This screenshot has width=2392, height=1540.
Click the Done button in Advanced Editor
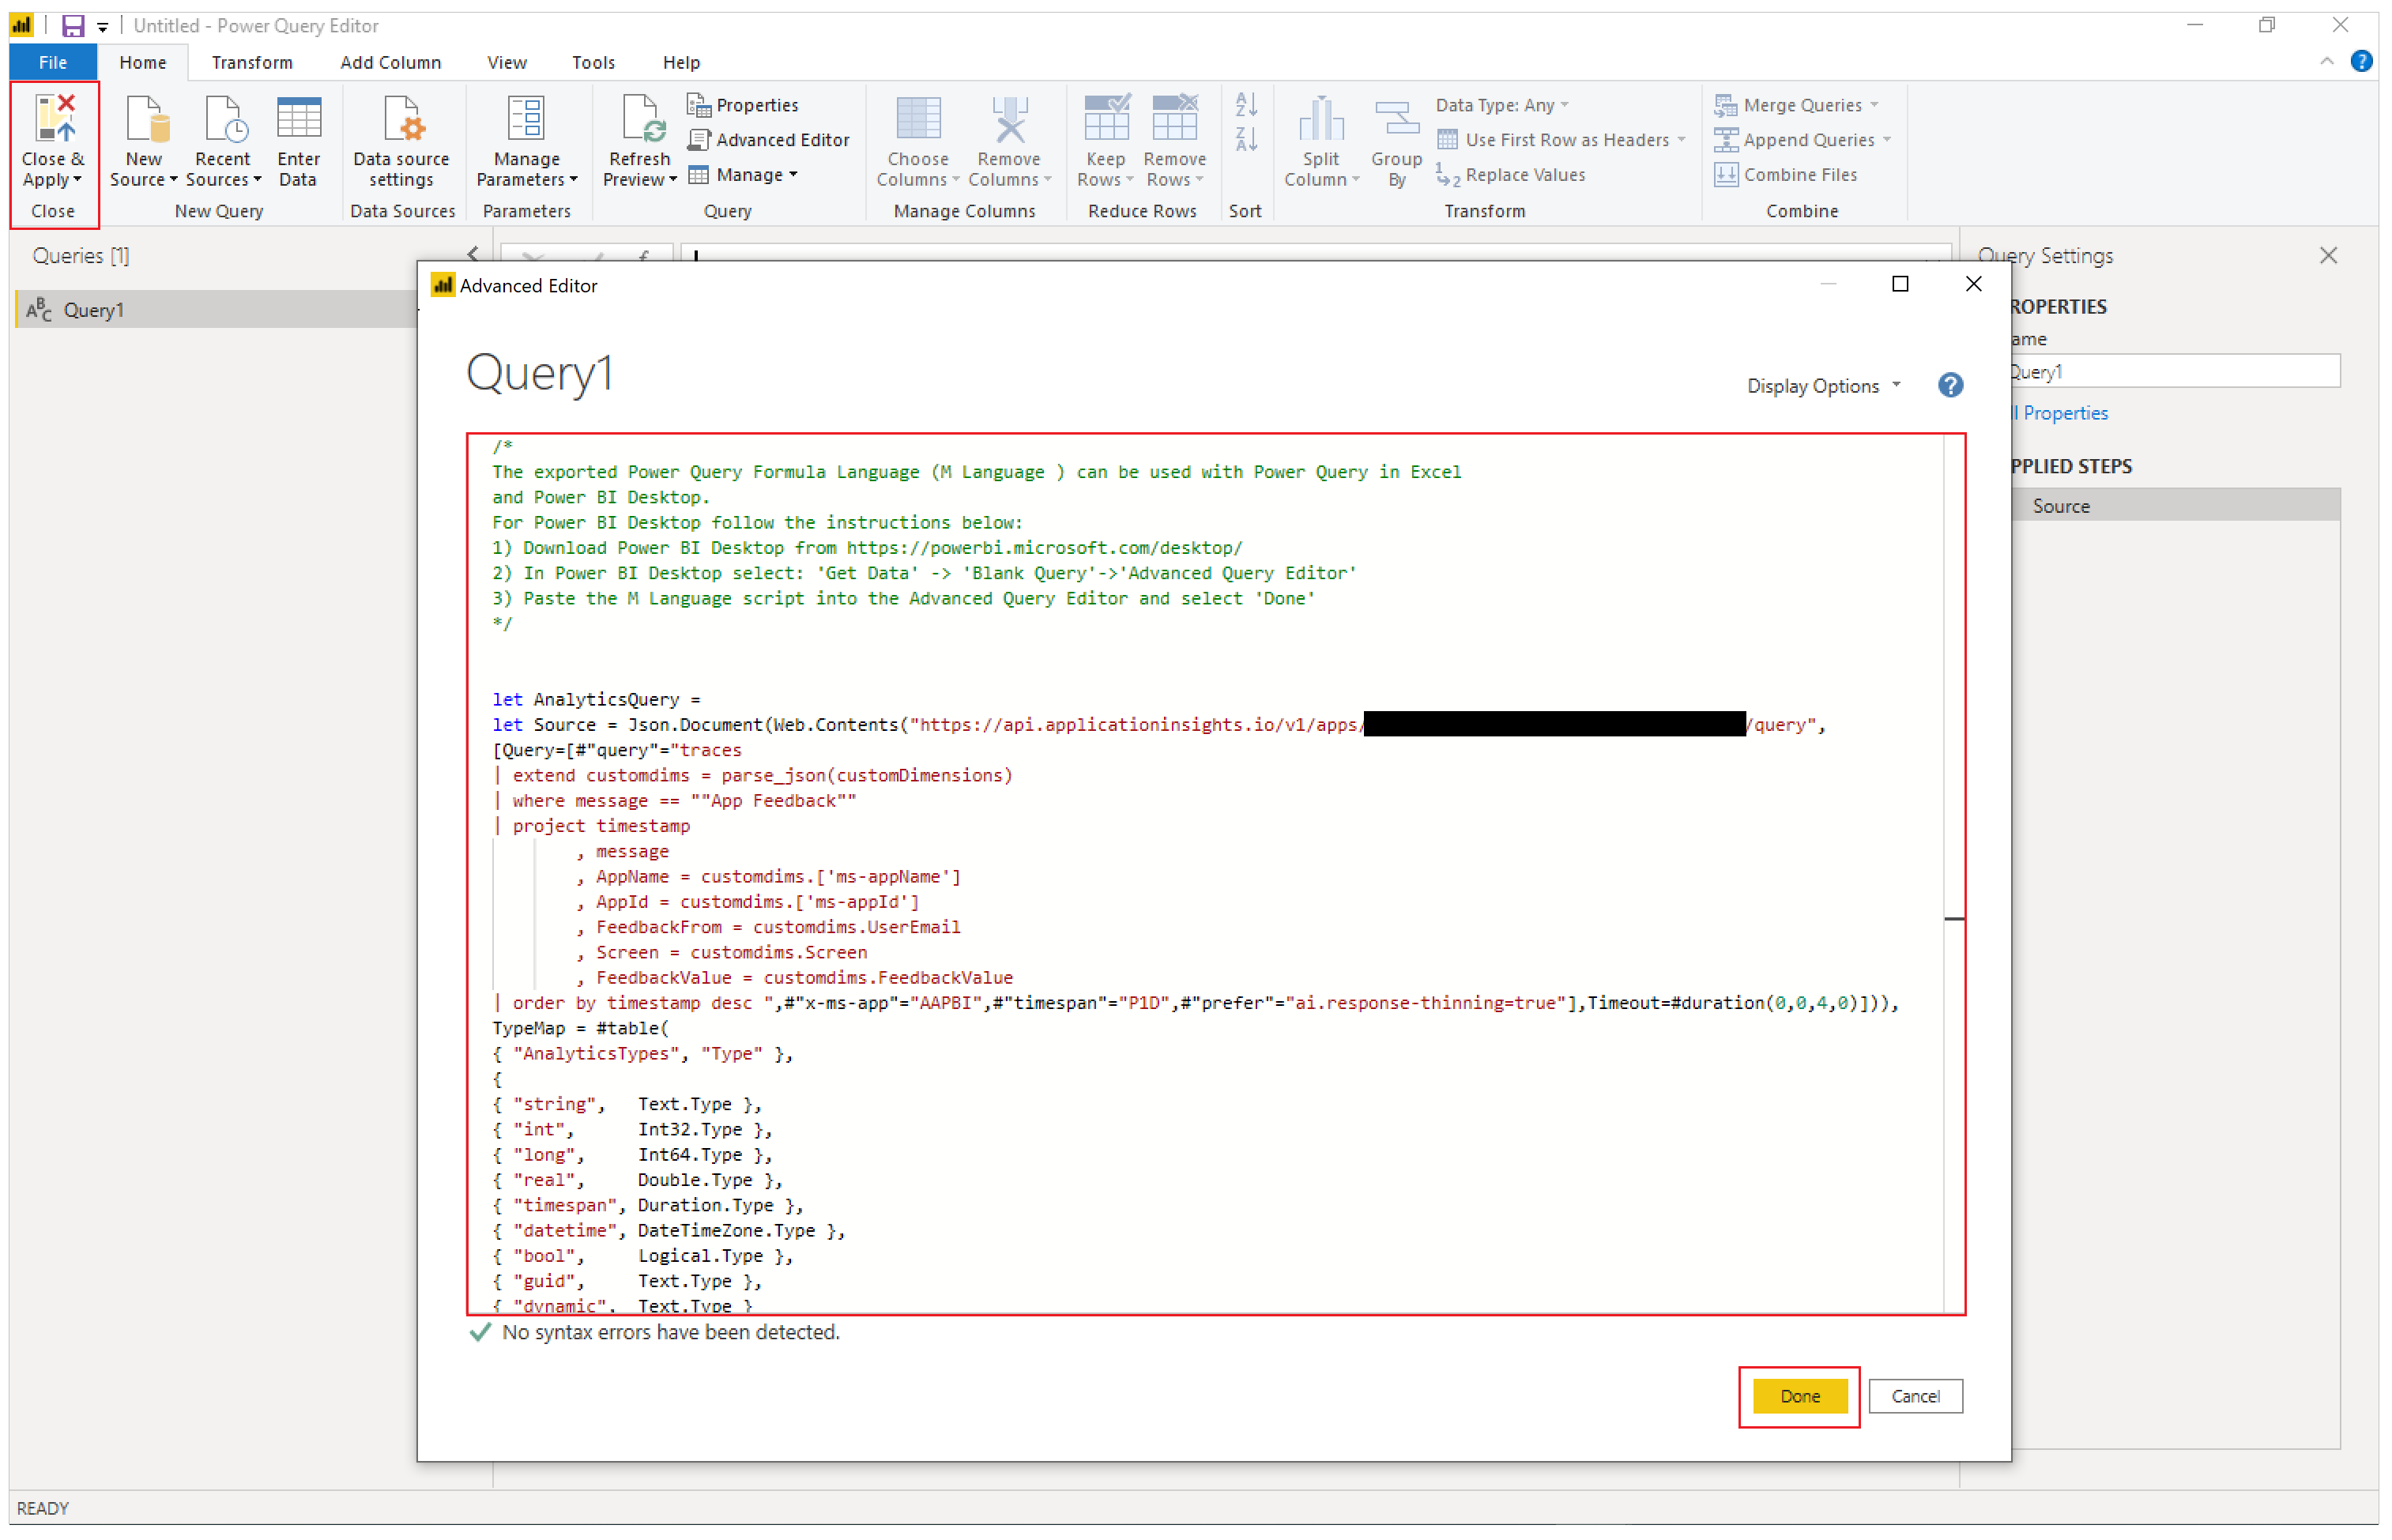[x=1799, y=1395]
